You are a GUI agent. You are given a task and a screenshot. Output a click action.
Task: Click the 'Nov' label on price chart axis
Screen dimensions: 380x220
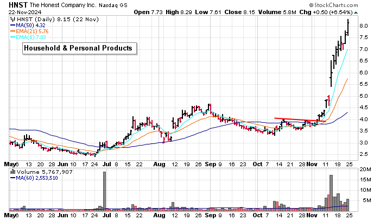pos(312,164)
